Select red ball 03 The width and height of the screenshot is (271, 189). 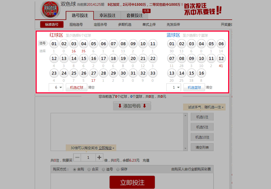pos(74,44)
